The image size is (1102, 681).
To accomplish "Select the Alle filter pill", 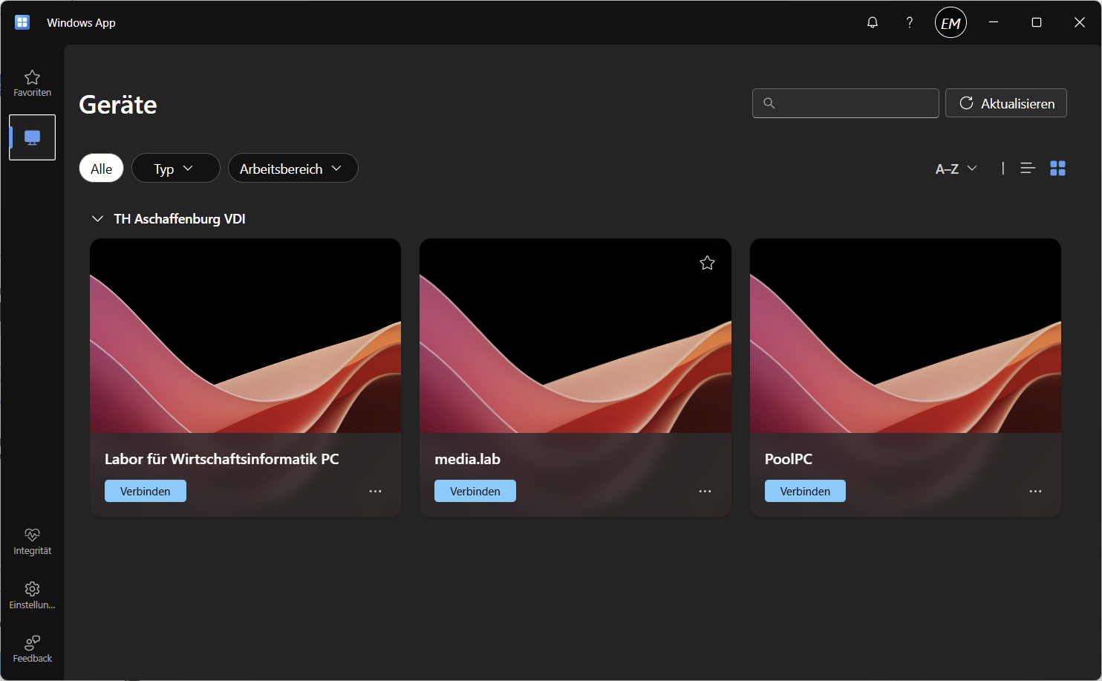I will click(101, 169).
